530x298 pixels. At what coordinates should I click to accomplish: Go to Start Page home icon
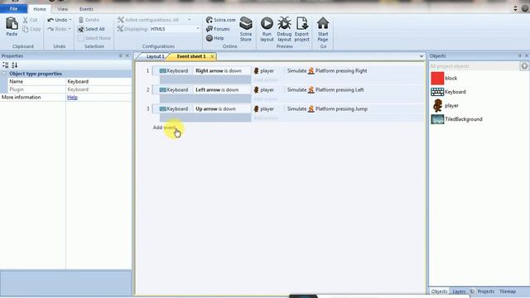323,24
